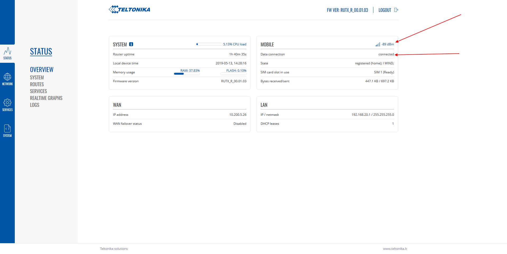Click the SIM 1 (Ready) value

(384, 72)
